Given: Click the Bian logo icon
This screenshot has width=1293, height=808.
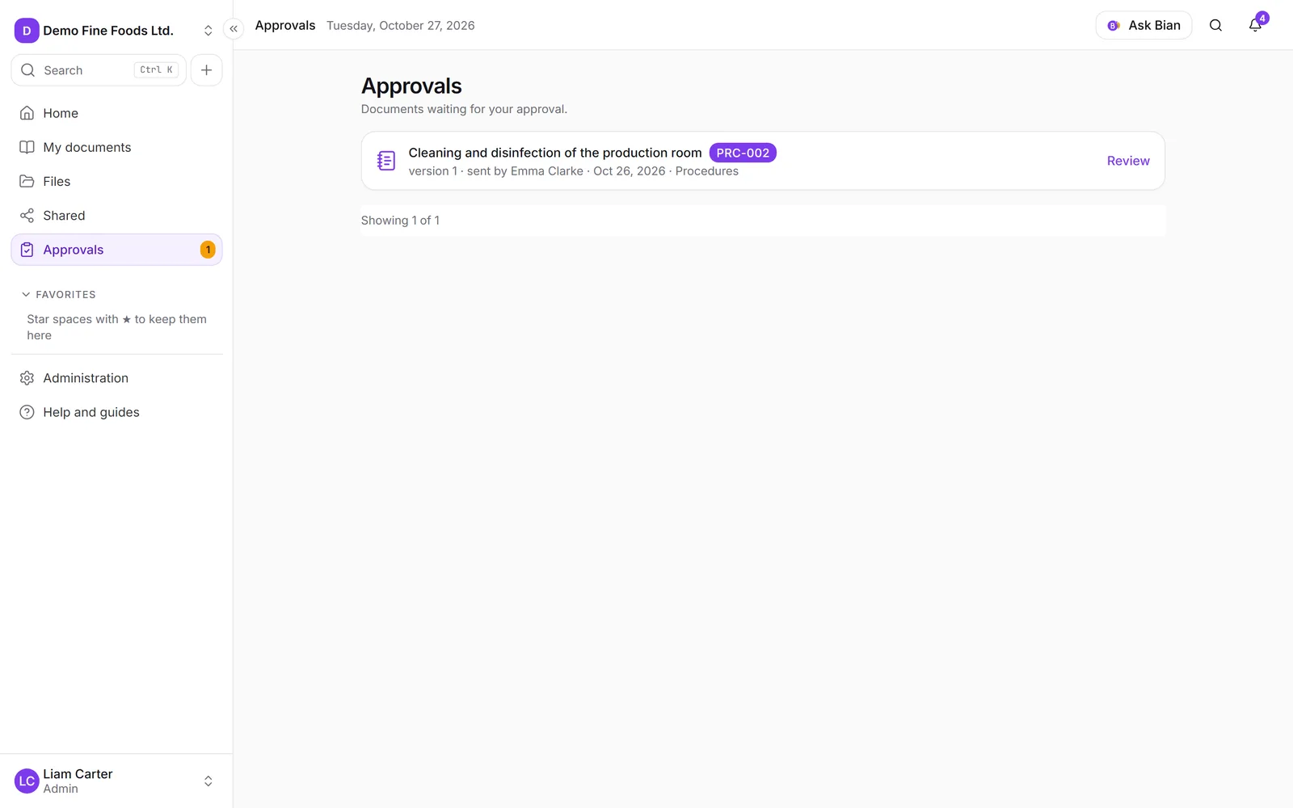Looking at the screenshot, I should coord(1114,26).
